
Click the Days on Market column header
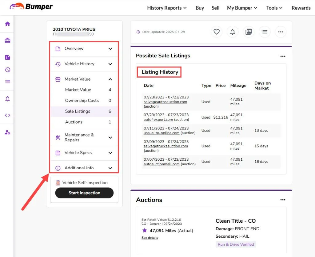(x=262, y=86)
